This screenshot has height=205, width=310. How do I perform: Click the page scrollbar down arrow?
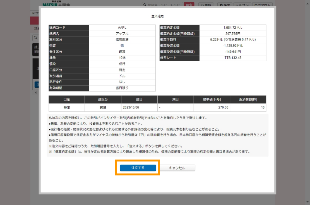tap(307, 202)
